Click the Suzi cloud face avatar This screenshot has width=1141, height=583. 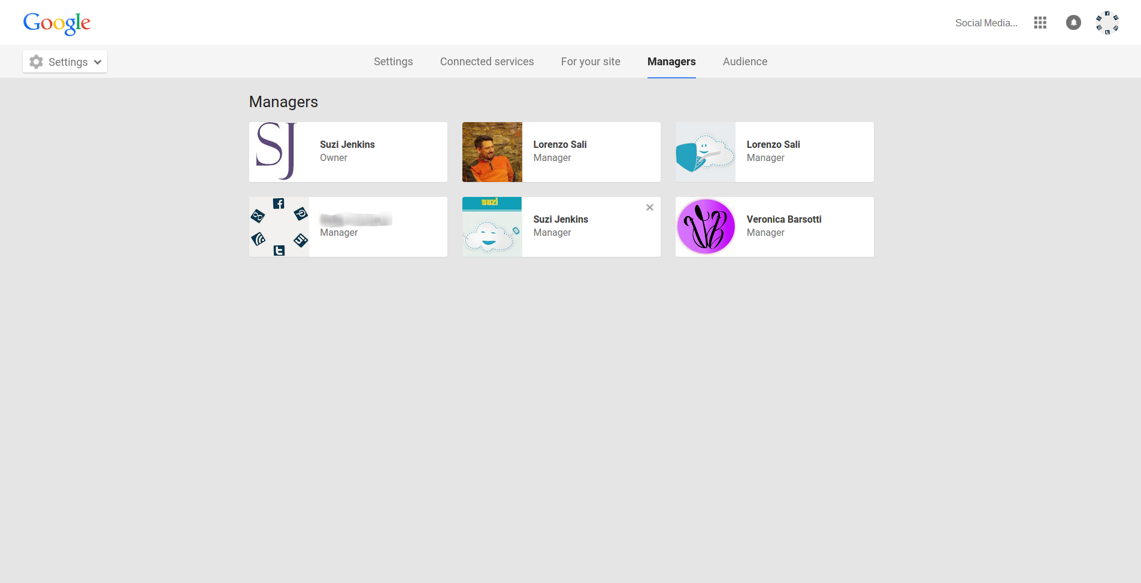point(492,227)
